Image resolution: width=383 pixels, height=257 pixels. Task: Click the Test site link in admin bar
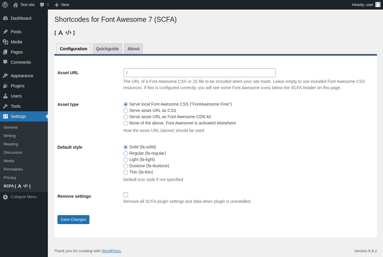pyautogui.click(x=28, y=5)
